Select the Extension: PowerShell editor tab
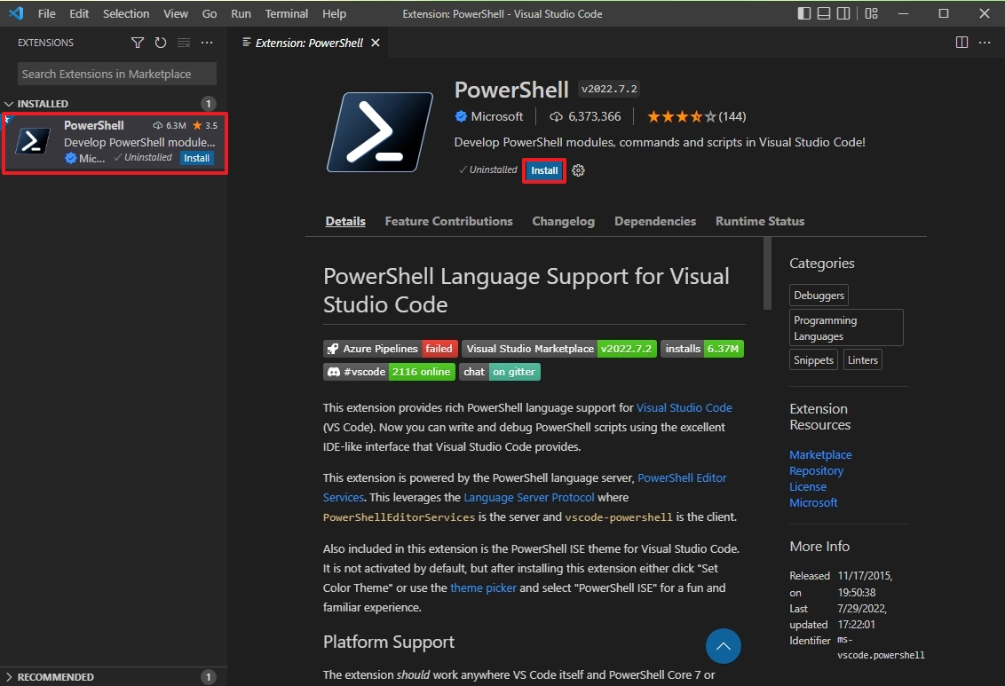 pyautogui.click(x=309, y=43)
